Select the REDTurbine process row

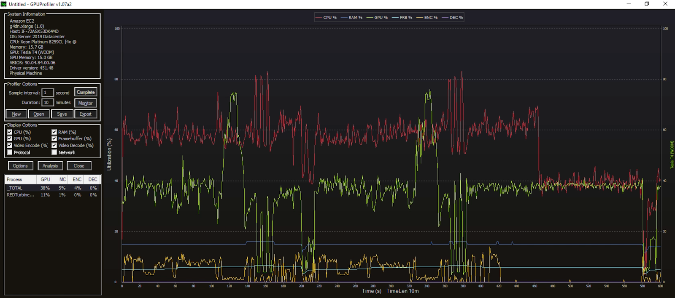pos(20,195)
